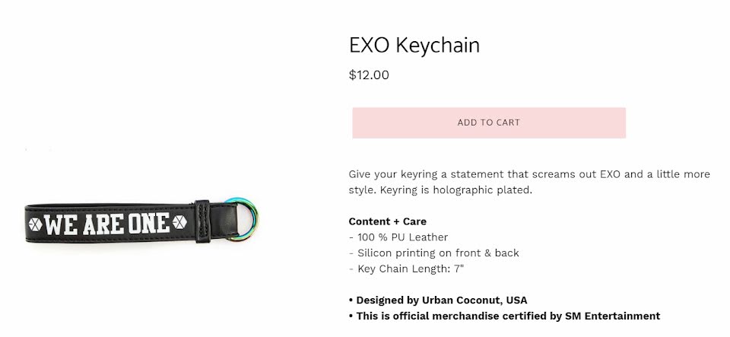This screenshot has width=730, height=337.
Task: Click the Silicon printing on front & back line
Action: pos(434,253)
